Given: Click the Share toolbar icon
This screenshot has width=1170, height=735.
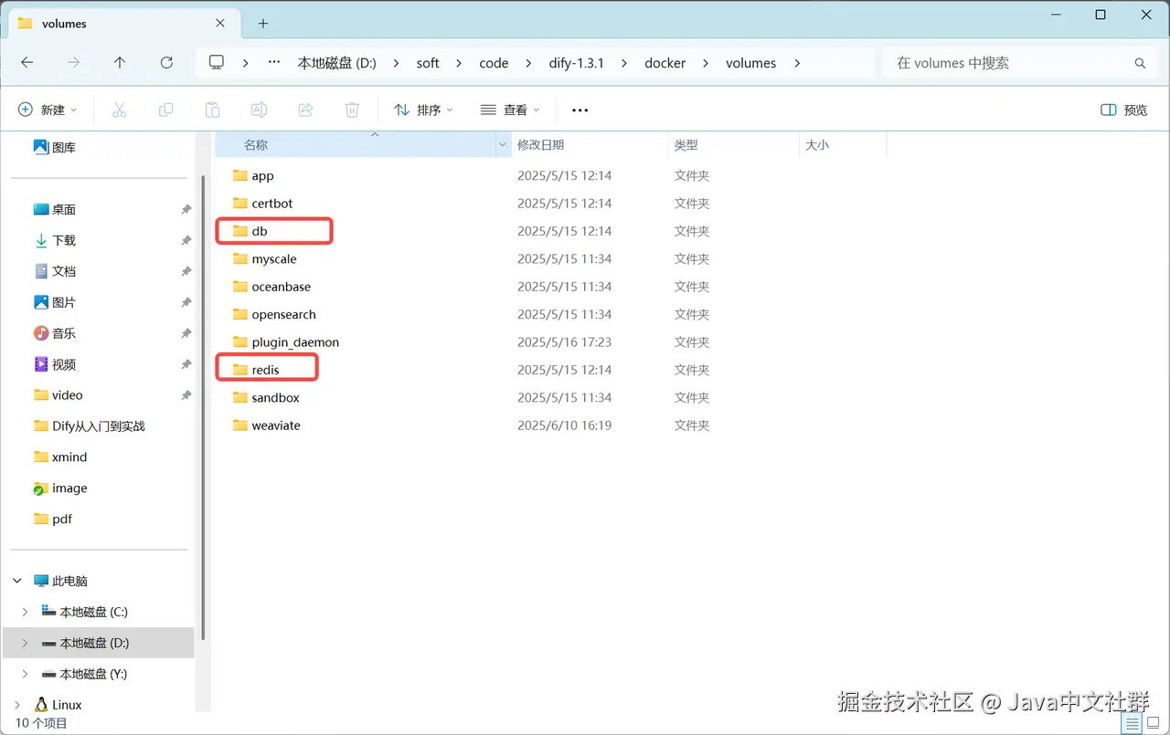Looking at the screenshot, I should click(305, 110).
